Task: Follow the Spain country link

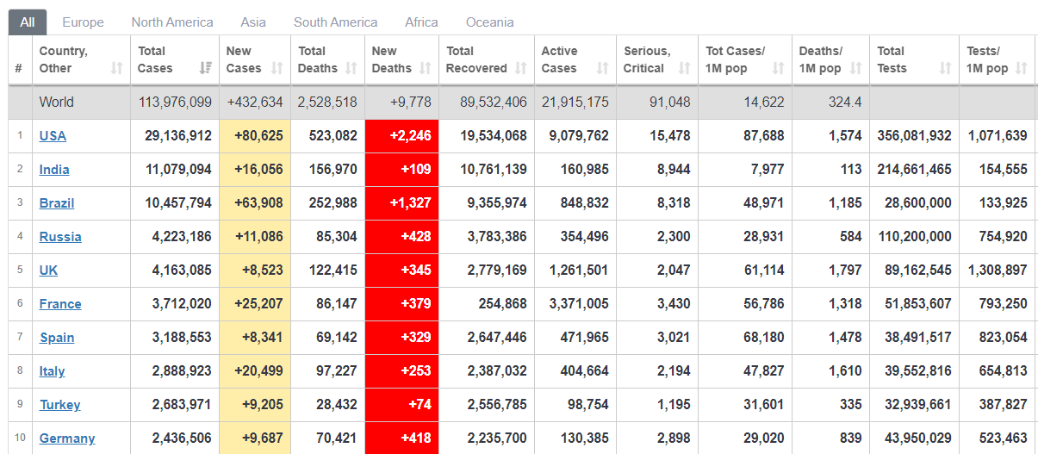Action: (x=57, y=338)
